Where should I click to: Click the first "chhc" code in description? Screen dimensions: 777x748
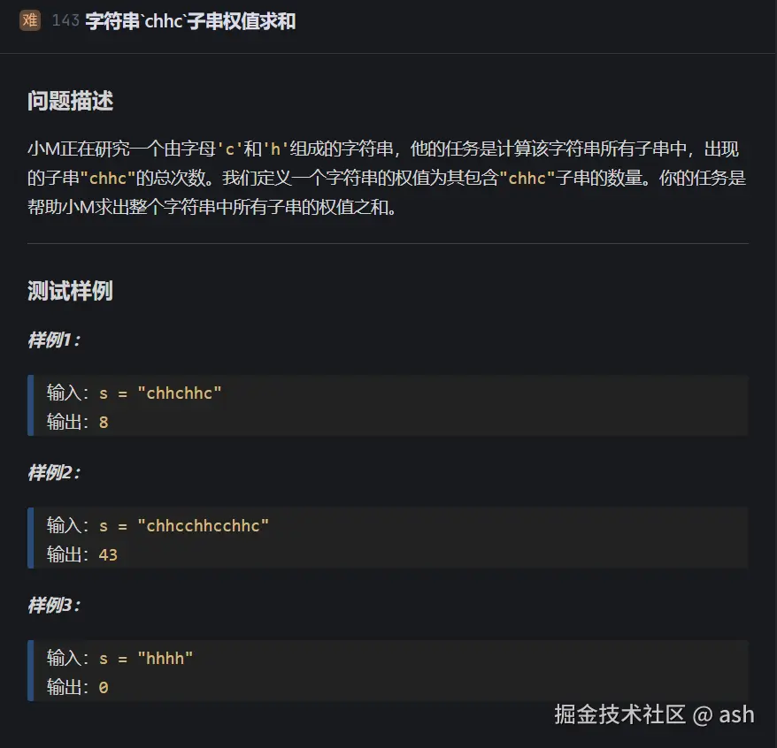(x=107, y=178)
